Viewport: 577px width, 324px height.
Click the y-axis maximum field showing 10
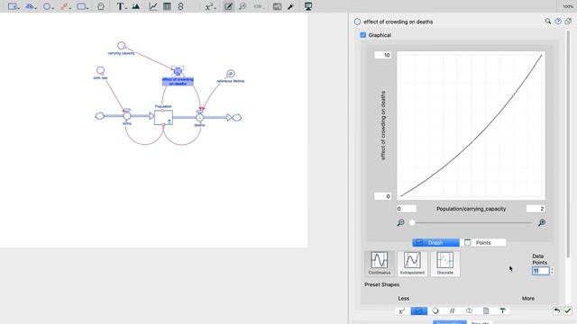point(382,55)
